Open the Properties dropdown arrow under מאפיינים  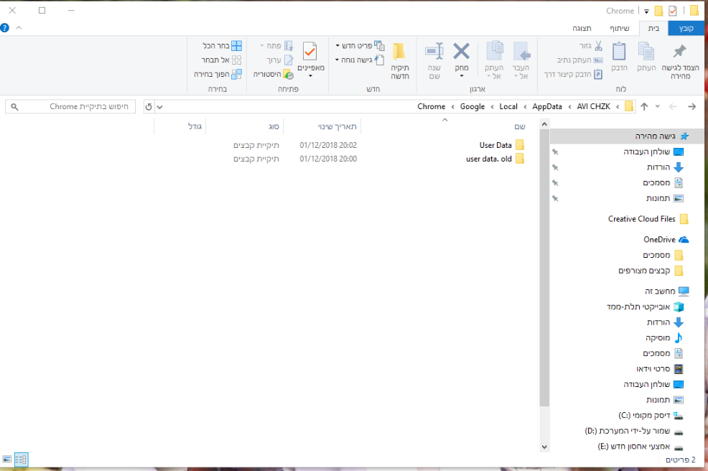tap(311, 76)
